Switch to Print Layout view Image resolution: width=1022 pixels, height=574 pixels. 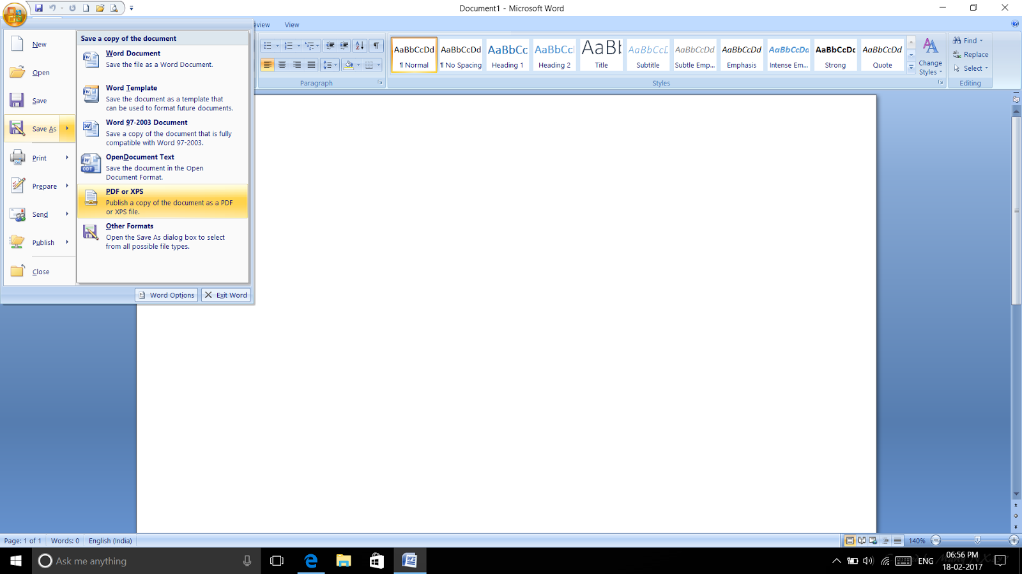850,541
